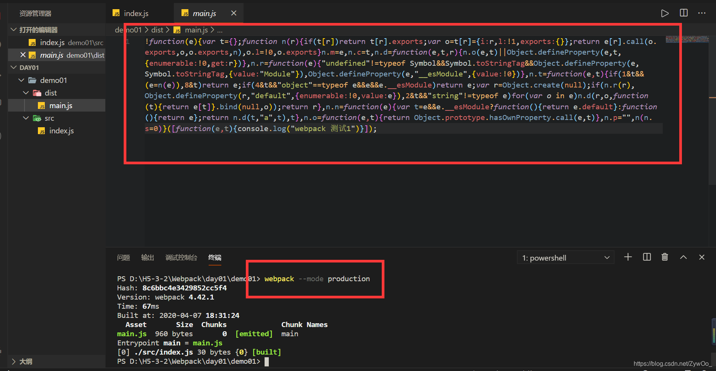Close the terminal panel
This screenshot has height=371, width=716.
click(x=702, y=257)
